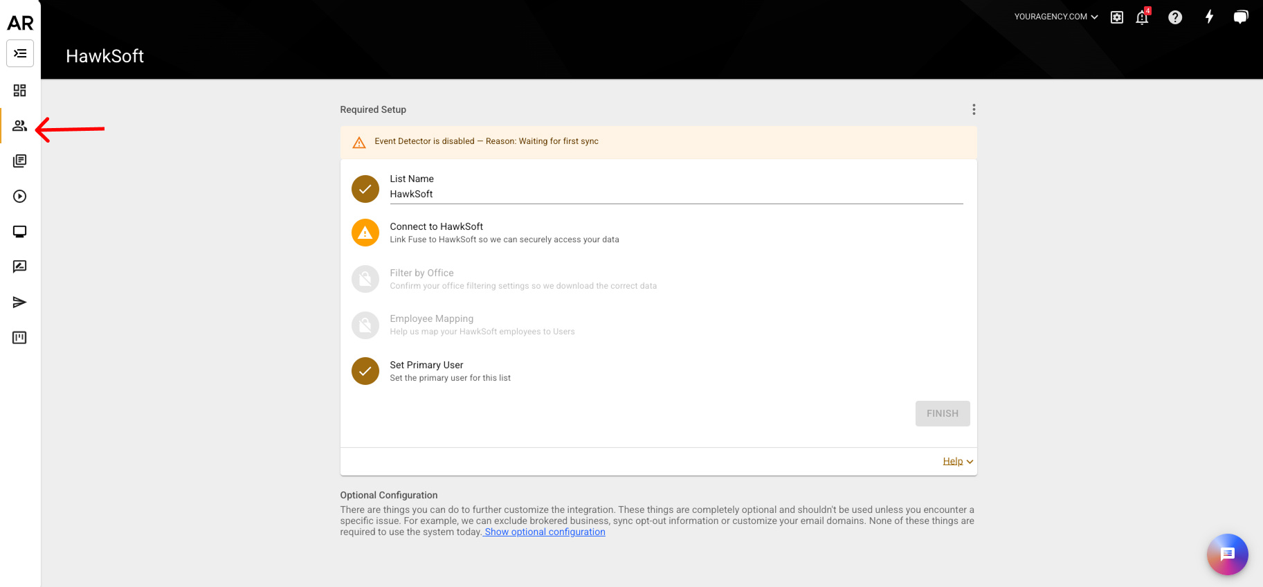Open the chat bubbles icon in header
This screenshot has width=1263, height=587.
point(1241,17)
